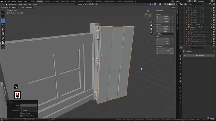Click the Location X value field
216x121 pixels.
pyautogui.click(x=163, y=17)
